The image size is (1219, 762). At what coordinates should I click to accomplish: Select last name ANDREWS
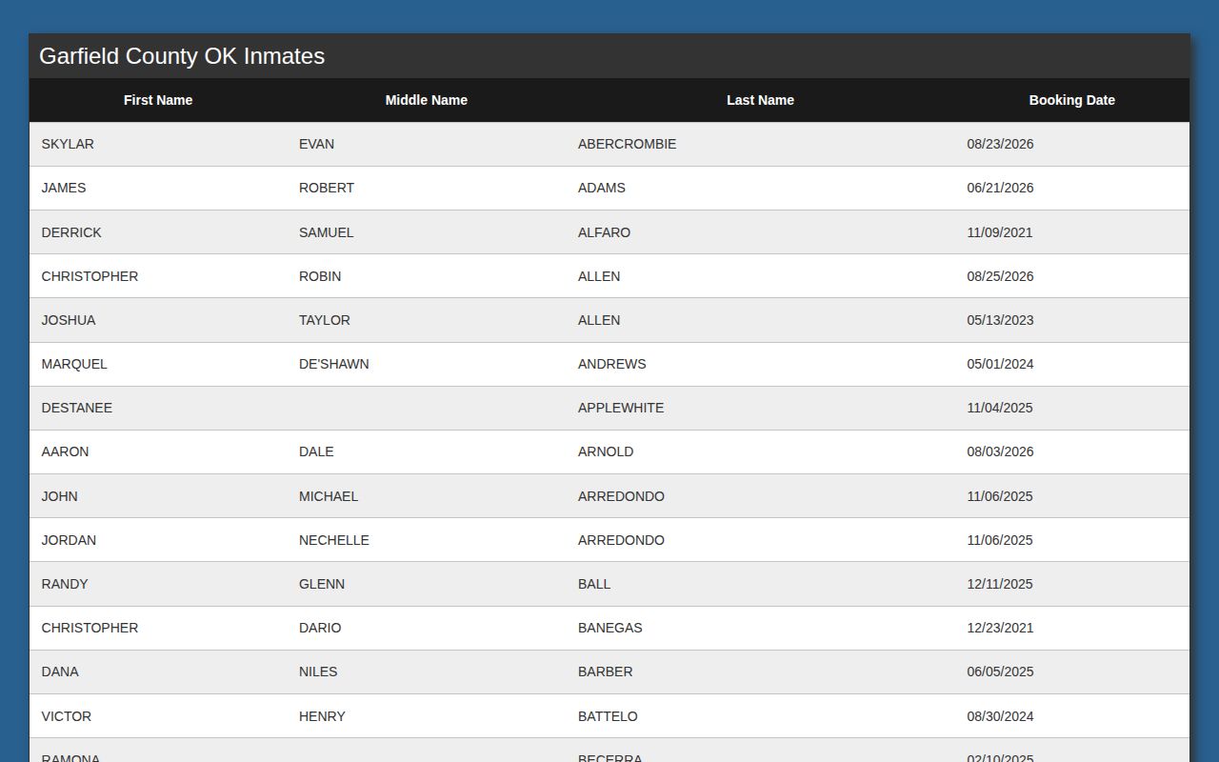click(x=611, y=364)
